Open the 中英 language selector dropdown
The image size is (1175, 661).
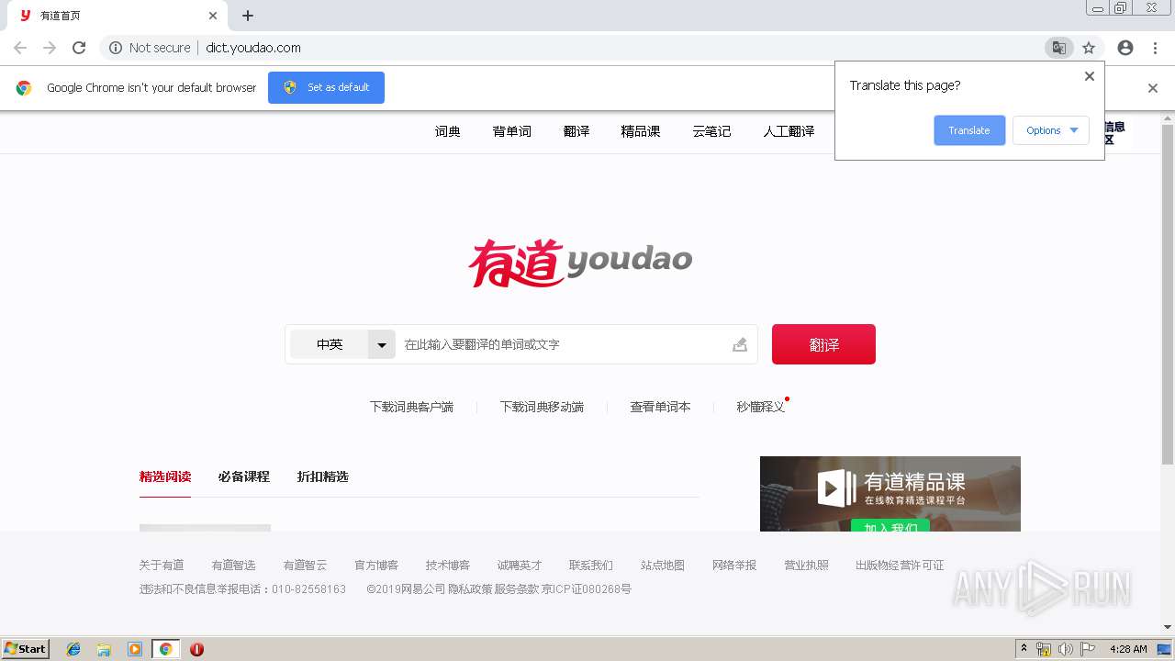(342, 344)
